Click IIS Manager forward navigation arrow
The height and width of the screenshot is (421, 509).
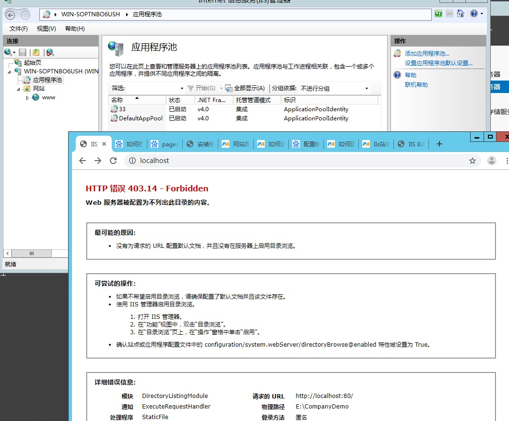click(x=25, y=15)
